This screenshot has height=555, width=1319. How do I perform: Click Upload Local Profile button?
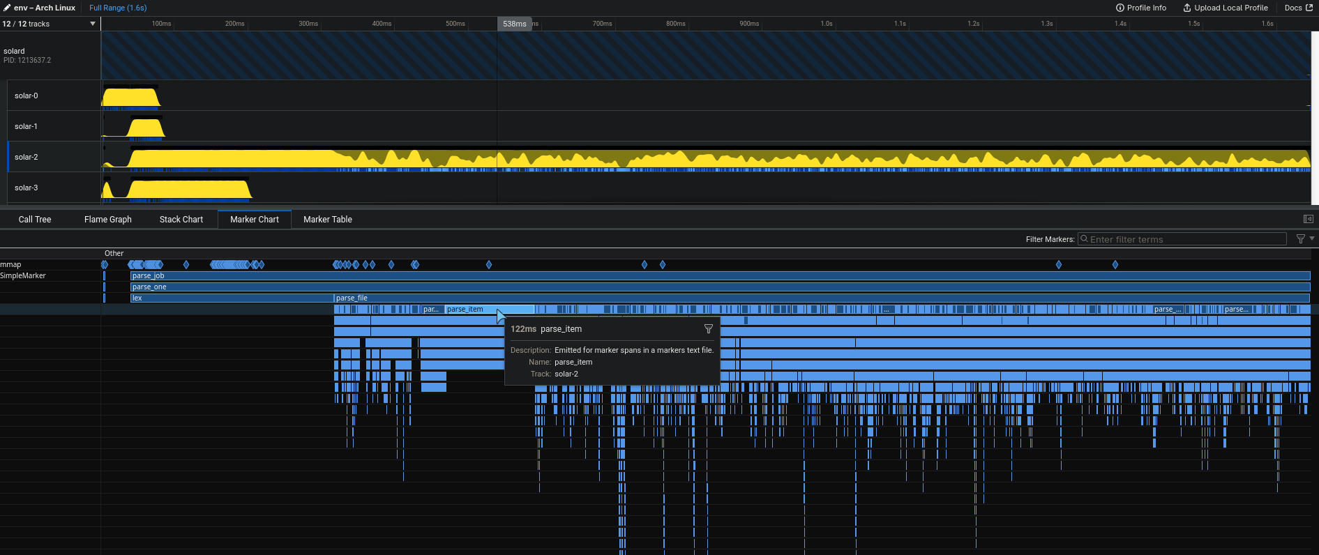[x=1226, y=8]
